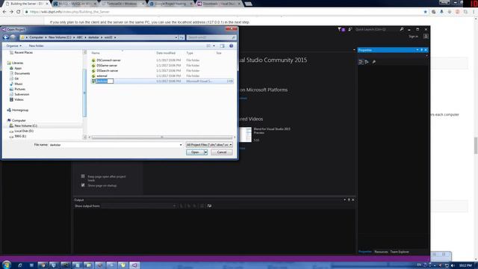Reload the browser page

(18, 12)
